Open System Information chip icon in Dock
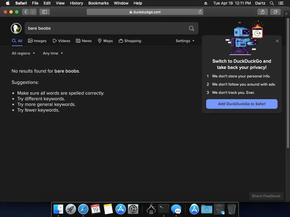290x217 pixels. [151, 209]
